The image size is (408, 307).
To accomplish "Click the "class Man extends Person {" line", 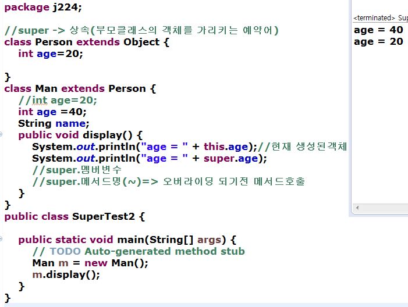I will pos(80,88).
